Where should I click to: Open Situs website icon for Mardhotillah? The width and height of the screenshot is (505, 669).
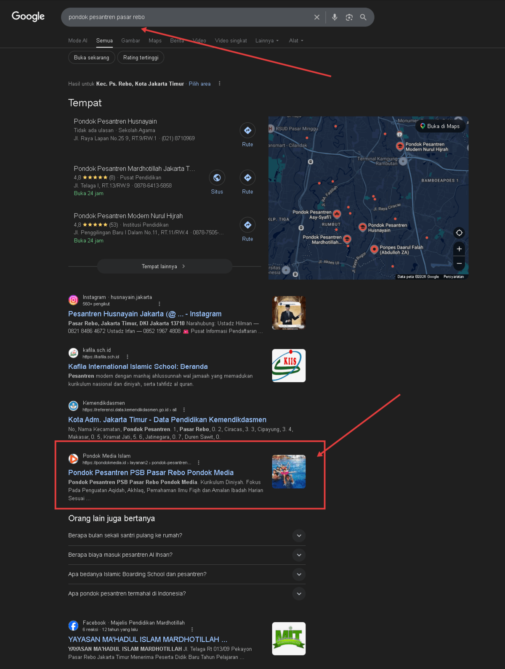[217, 182]
